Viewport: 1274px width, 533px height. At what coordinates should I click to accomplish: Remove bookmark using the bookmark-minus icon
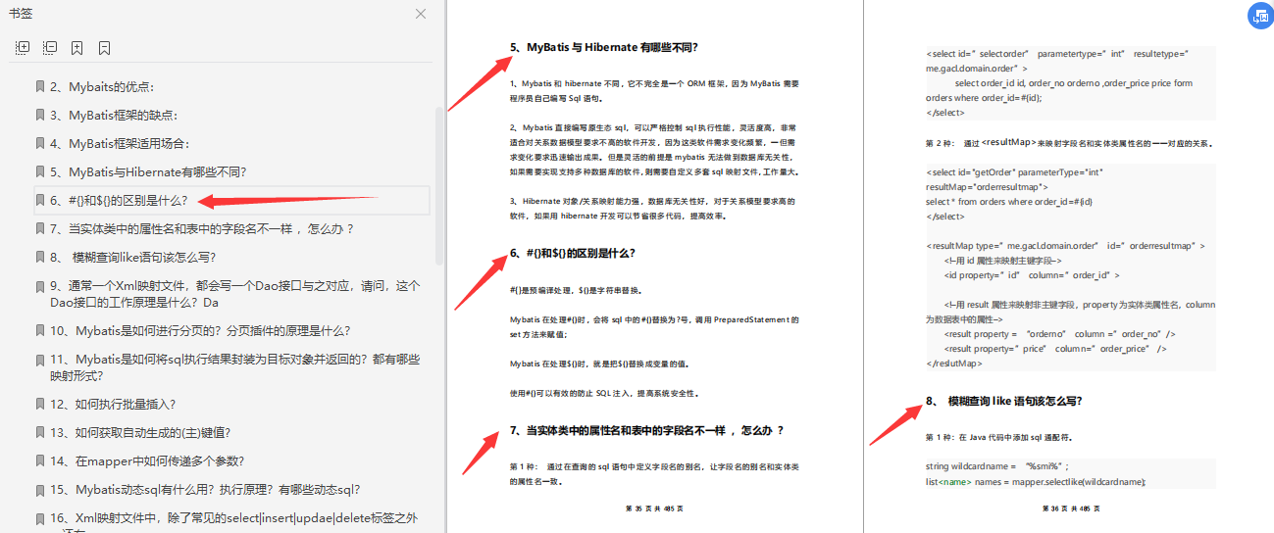click(x=104, y=47)
